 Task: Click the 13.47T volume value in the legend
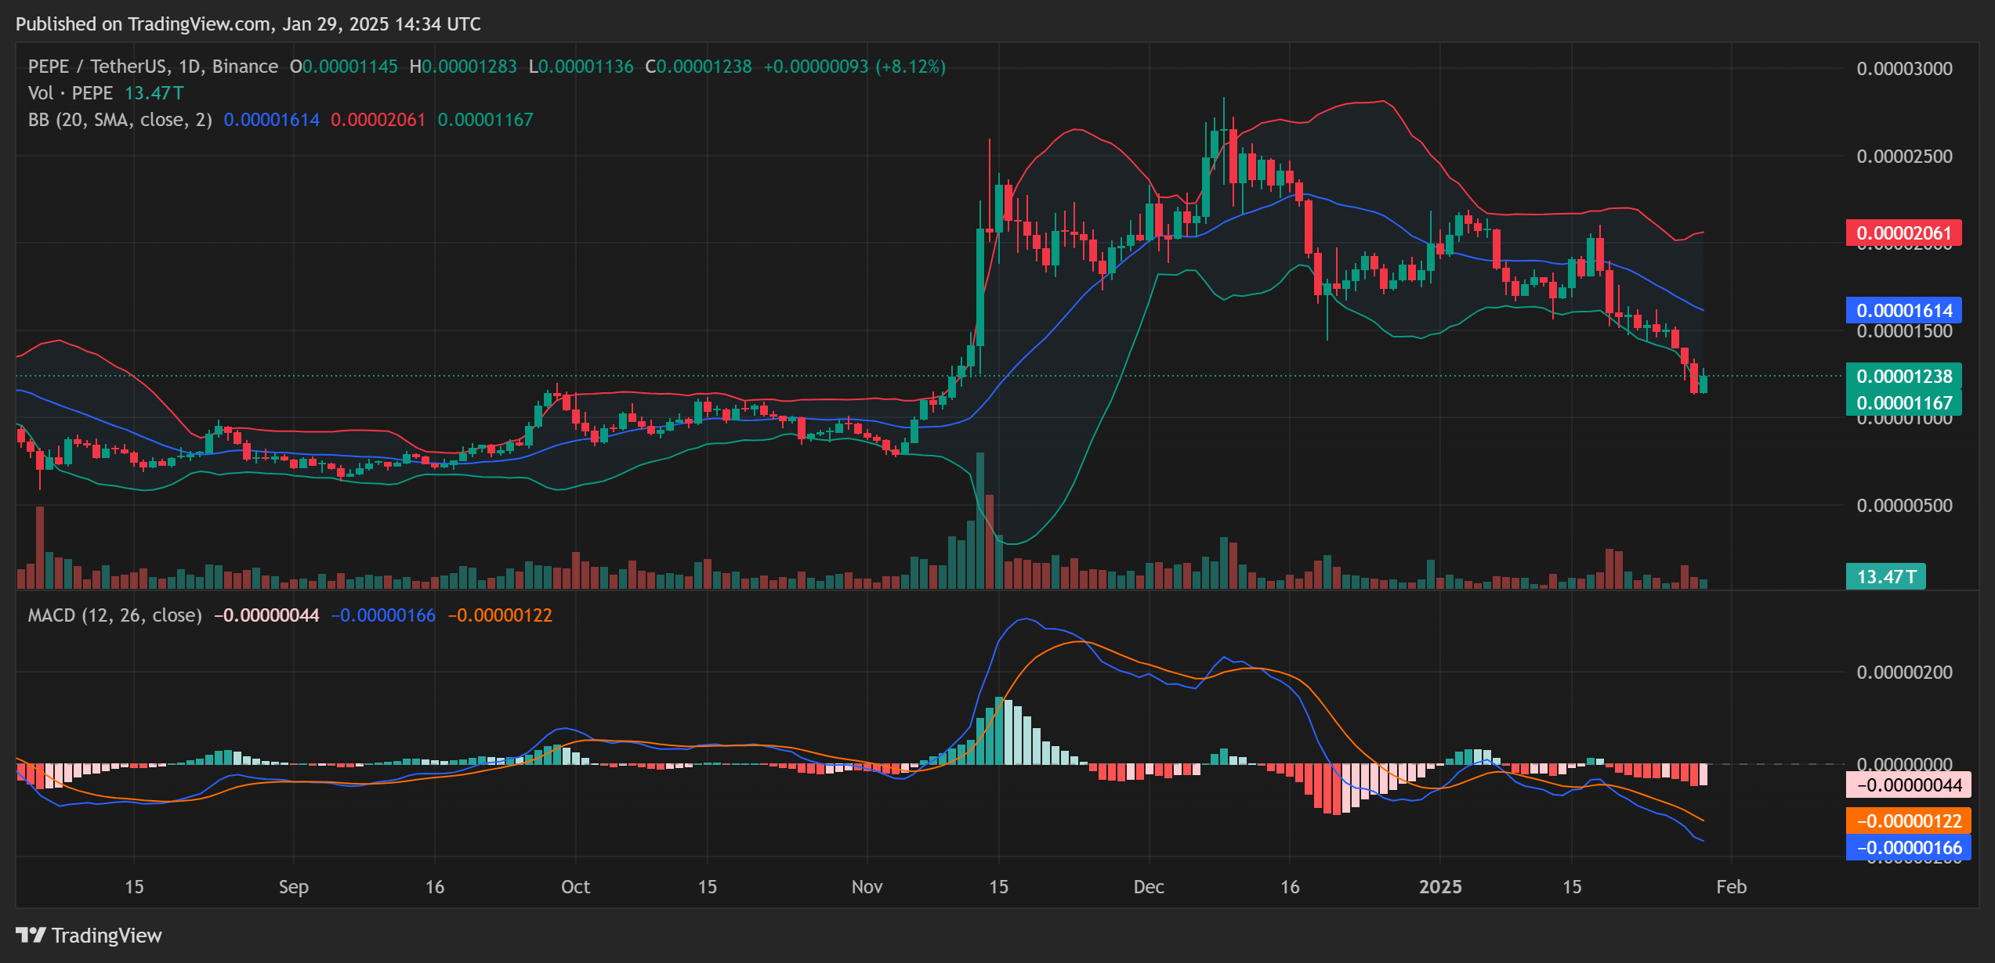tap(154, 93)
